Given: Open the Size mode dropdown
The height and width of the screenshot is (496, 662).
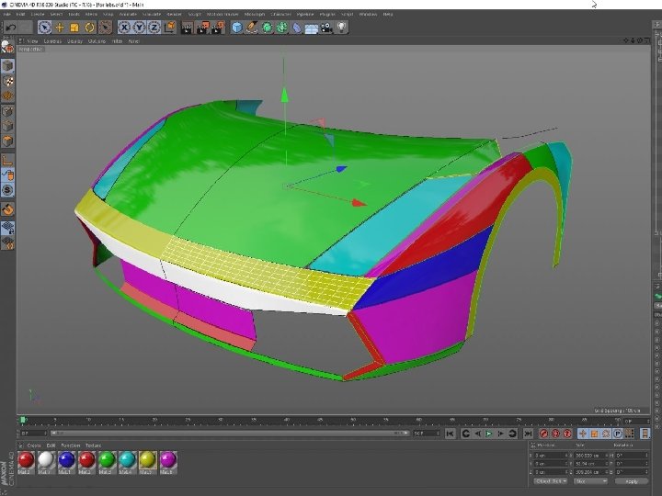Looking at the screenshot, I should (x=590, y=481).
